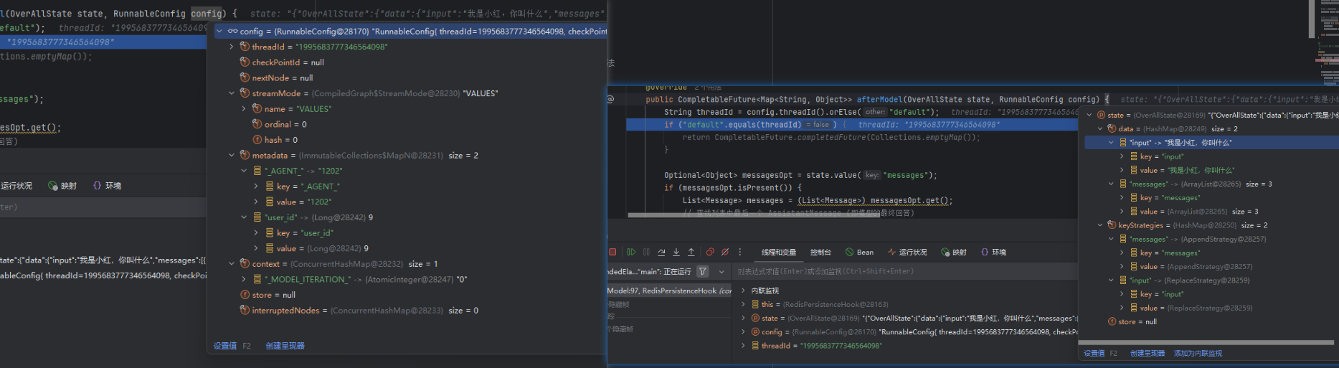1339x368 pixels.
Task: Click the keyStrategies field icon
Action: [x=1112, y=225]
